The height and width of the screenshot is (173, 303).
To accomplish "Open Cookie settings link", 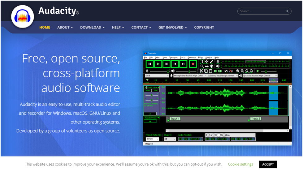I will pos(240,164).
